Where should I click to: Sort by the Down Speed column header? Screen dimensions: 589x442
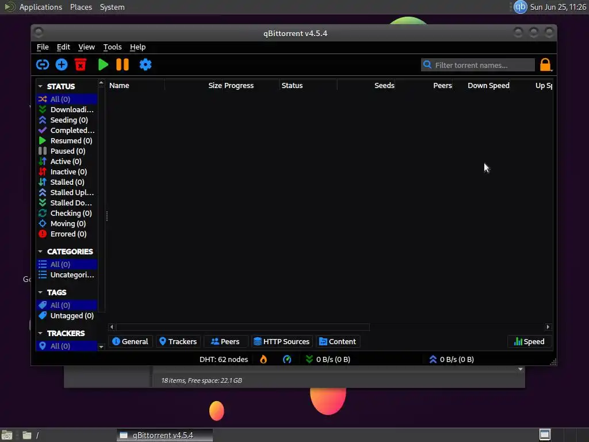click(x=481, y=85)
